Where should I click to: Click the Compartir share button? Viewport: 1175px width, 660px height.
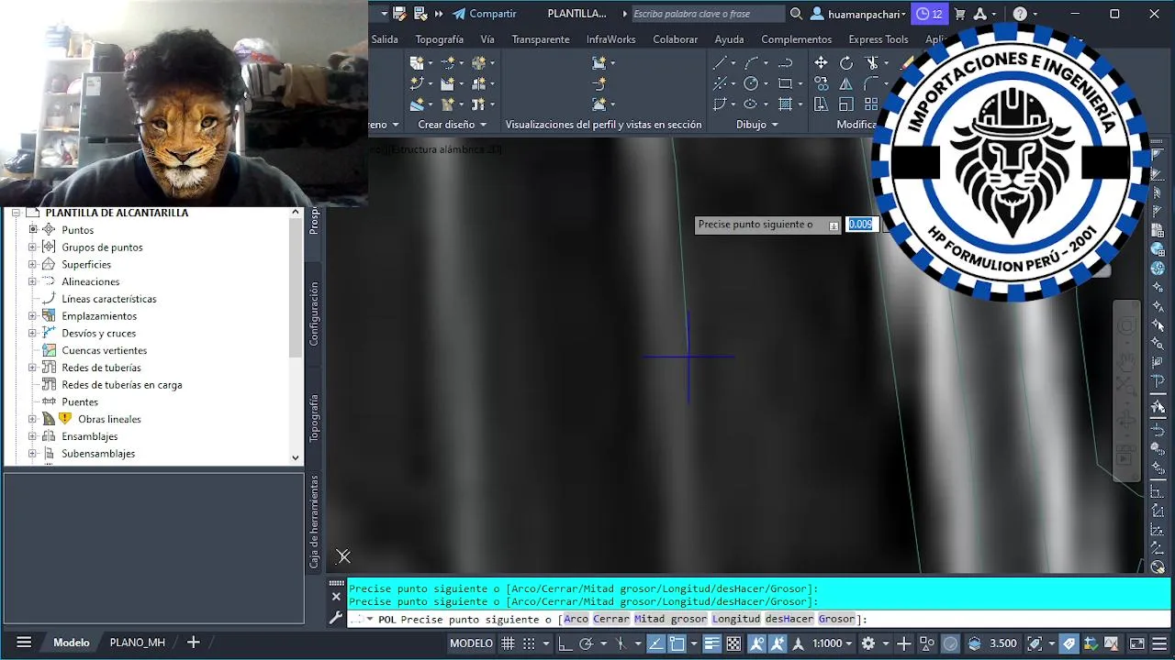coord(485,14)
